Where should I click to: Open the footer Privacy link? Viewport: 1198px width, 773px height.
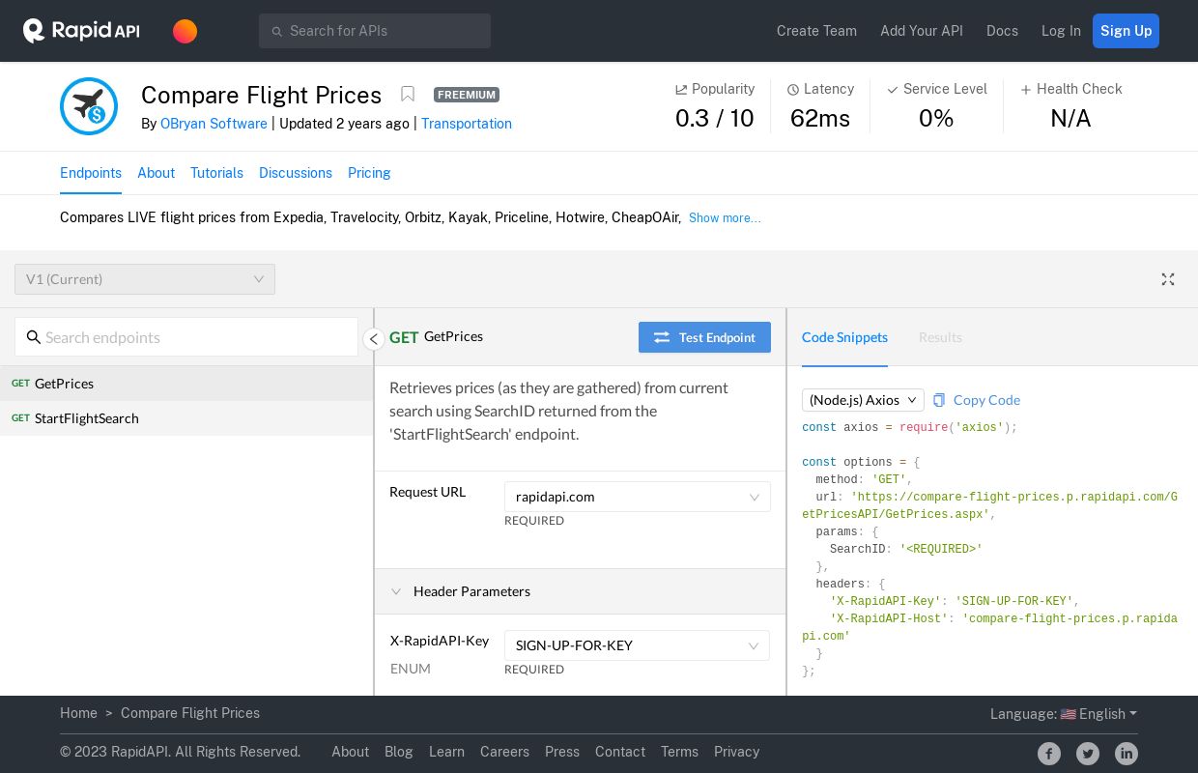click(x=736, y=752)
